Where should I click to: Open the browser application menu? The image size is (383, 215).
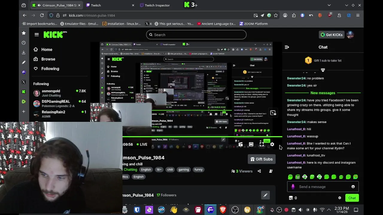(x=358, y=15)
